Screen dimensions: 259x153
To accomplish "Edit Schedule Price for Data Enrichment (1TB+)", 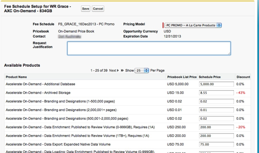I will [216, 136].
